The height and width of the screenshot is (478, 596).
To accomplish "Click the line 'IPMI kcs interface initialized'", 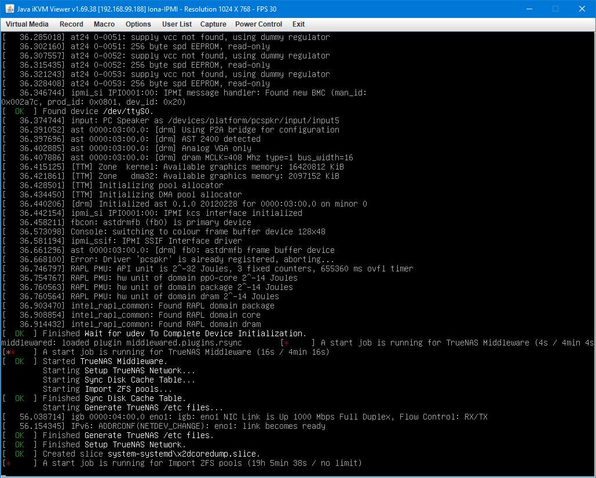I will pos(233,214).
